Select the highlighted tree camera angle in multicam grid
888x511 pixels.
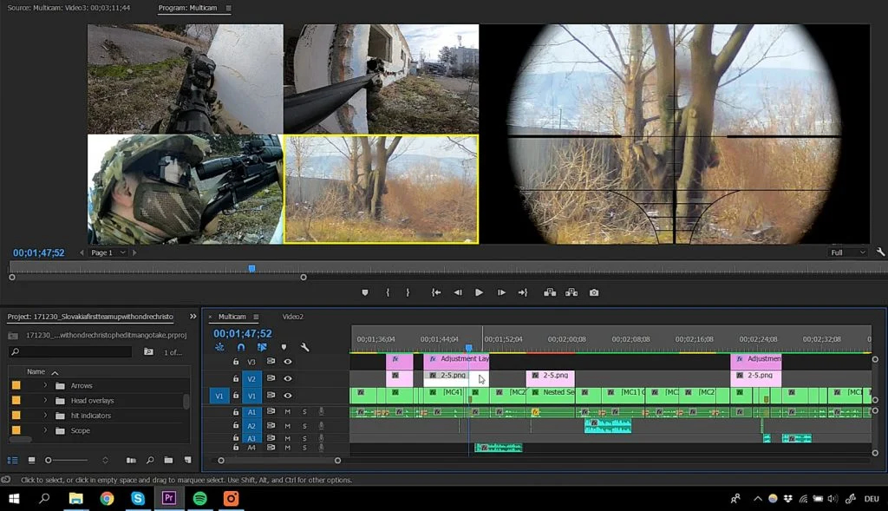pyautogui.click(x=381, y=189)
